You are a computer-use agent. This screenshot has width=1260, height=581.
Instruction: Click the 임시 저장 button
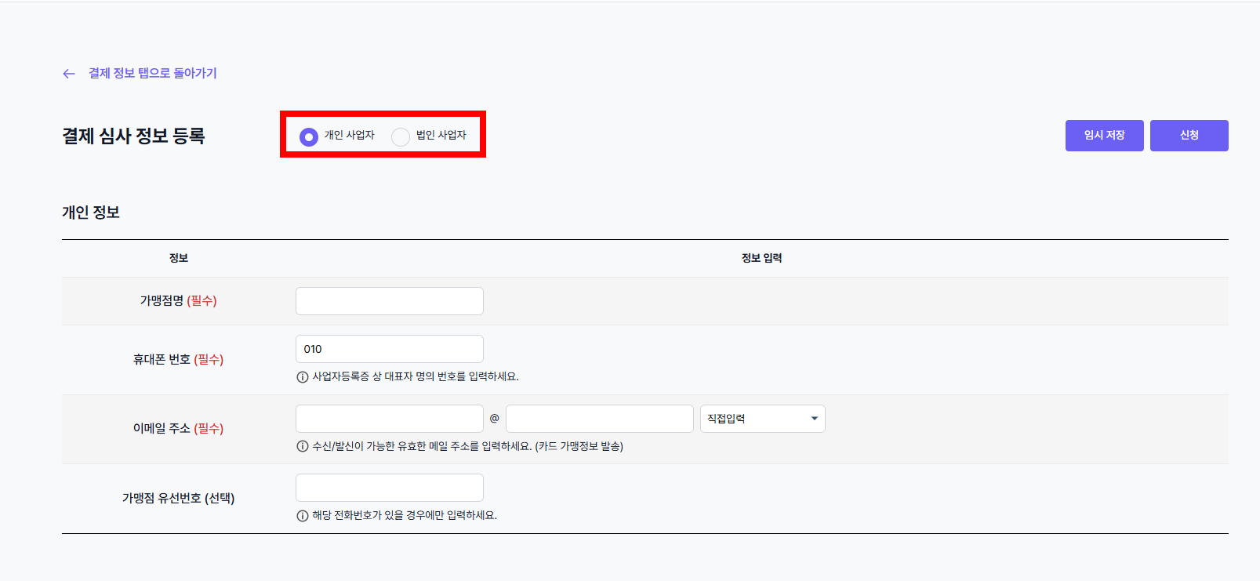[x=1104, y=136]
